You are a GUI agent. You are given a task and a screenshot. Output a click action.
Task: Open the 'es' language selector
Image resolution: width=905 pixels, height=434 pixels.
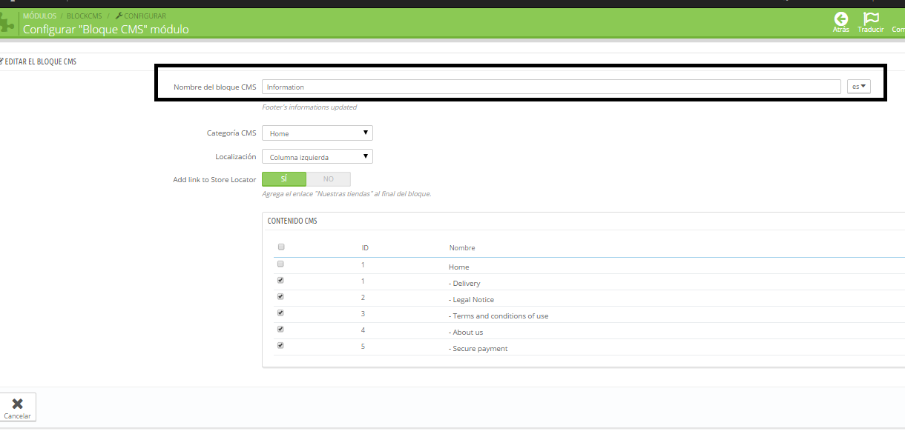tap(858, 87)
